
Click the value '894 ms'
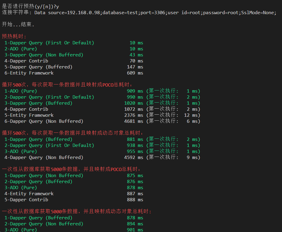pos(135,224)
